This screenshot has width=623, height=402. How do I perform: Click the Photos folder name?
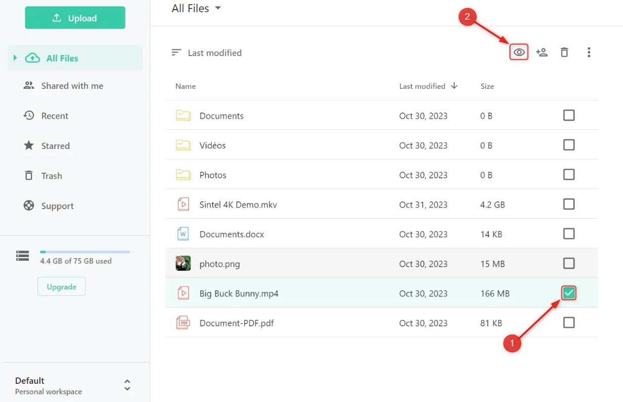[x=213, y=175]
